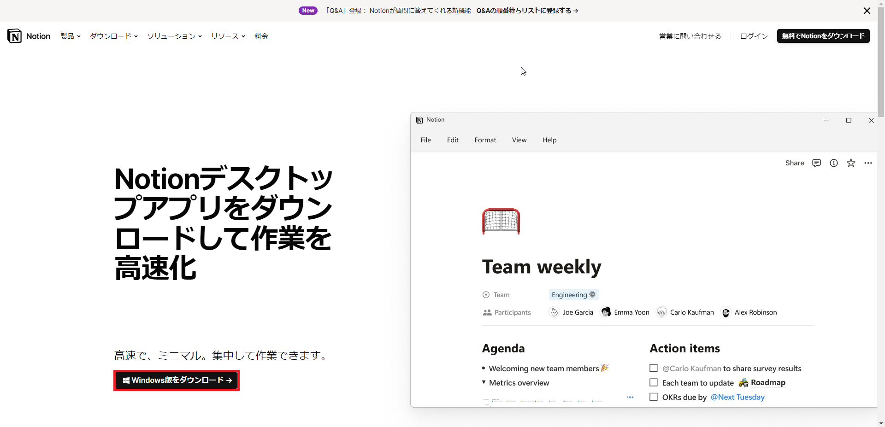Click Alex Robinson's avatar
Viewport: 885px width, 427px height.
(726, 313)
